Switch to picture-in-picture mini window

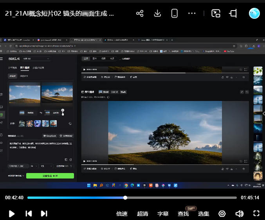coord(216,14)
